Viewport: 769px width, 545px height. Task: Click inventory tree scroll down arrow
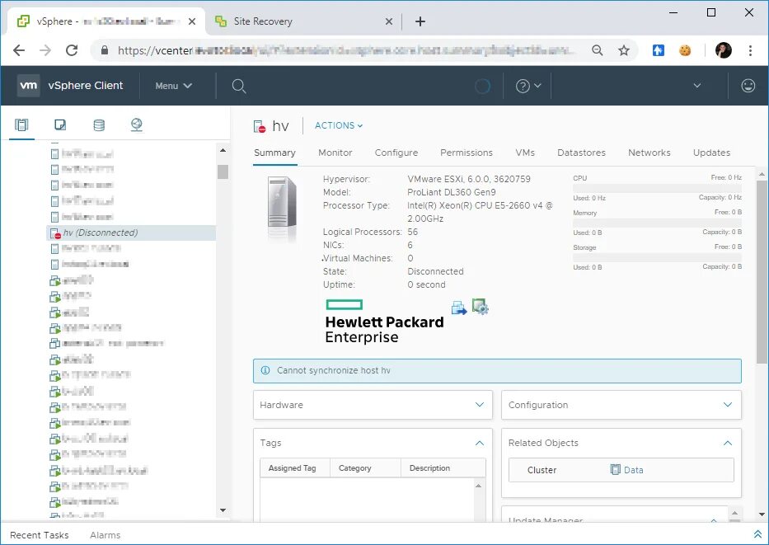223,510
